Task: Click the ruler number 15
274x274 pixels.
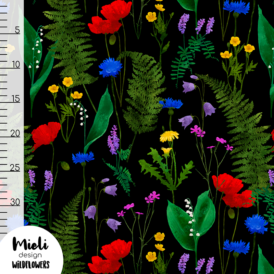Action: [15, 99]
